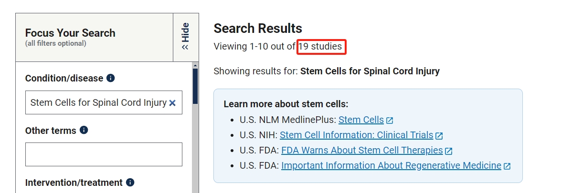
Task: Hide the Focus Your Search panel
Action: pyautogui.click(x=185, y=37)
